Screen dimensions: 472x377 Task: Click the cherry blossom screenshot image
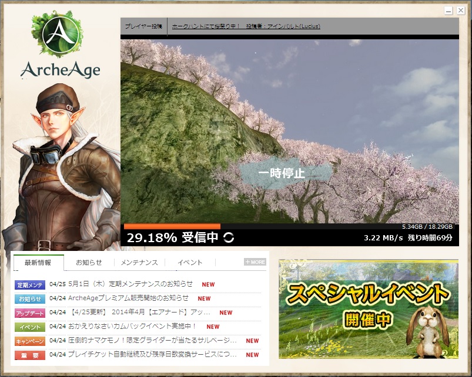coord(290,131)
